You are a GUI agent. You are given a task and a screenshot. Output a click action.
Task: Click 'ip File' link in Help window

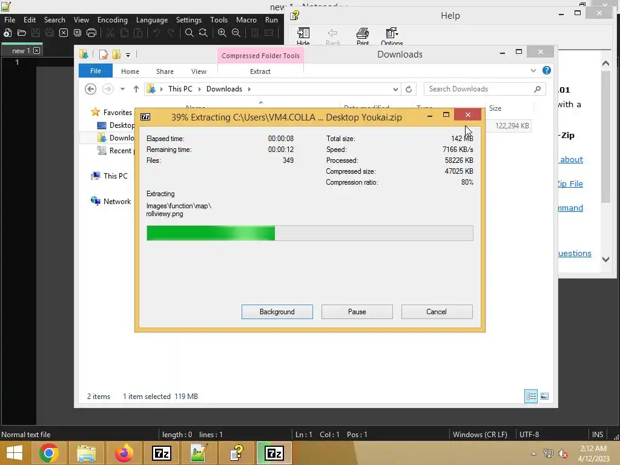(x=570, y=183)
